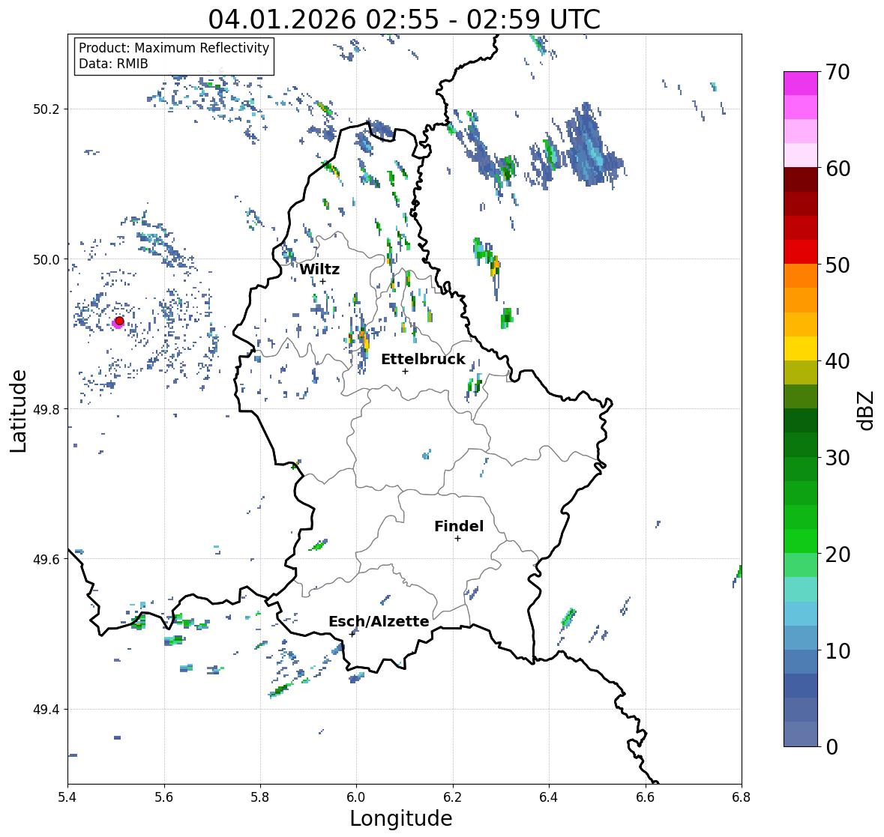
Task: Click the dBZ colorbar label
Action: [867, 411]
